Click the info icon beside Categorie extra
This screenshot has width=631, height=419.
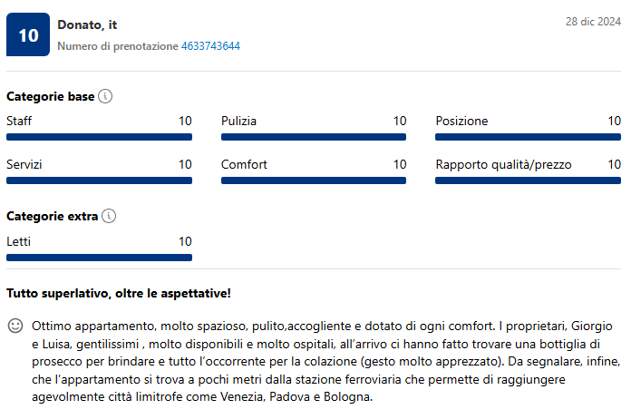[109, 217]
